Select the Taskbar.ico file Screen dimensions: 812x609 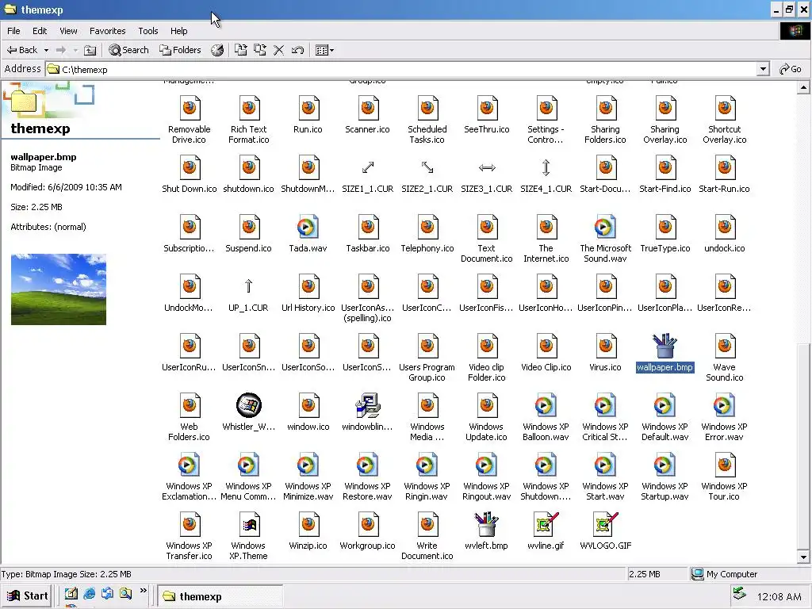click(x=368, y=234)
